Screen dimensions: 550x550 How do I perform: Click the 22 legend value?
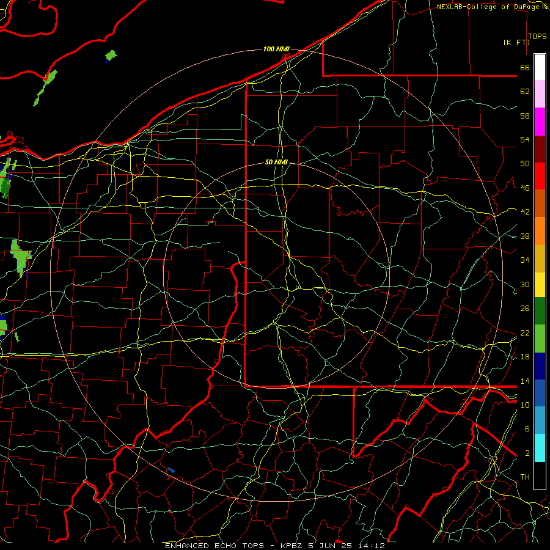point(525,332)
